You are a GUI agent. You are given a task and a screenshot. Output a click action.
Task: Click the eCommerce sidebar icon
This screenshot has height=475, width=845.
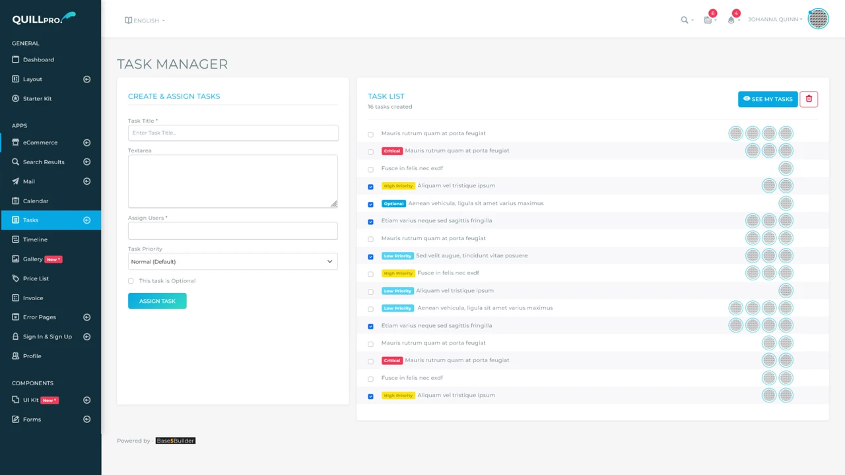point(16,142)
